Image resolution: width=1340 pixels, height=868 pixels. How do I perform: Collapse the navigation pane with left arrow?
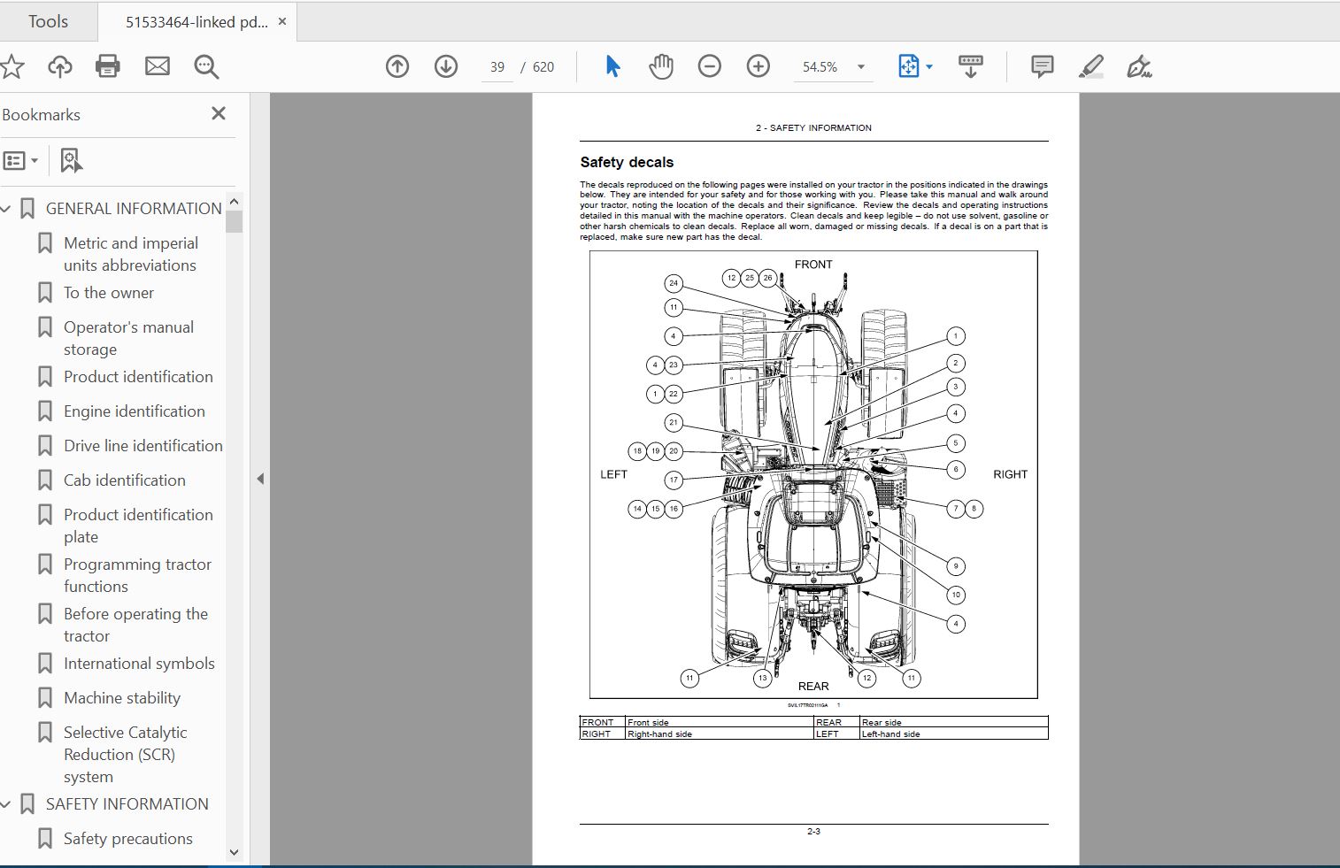point(260,479)
